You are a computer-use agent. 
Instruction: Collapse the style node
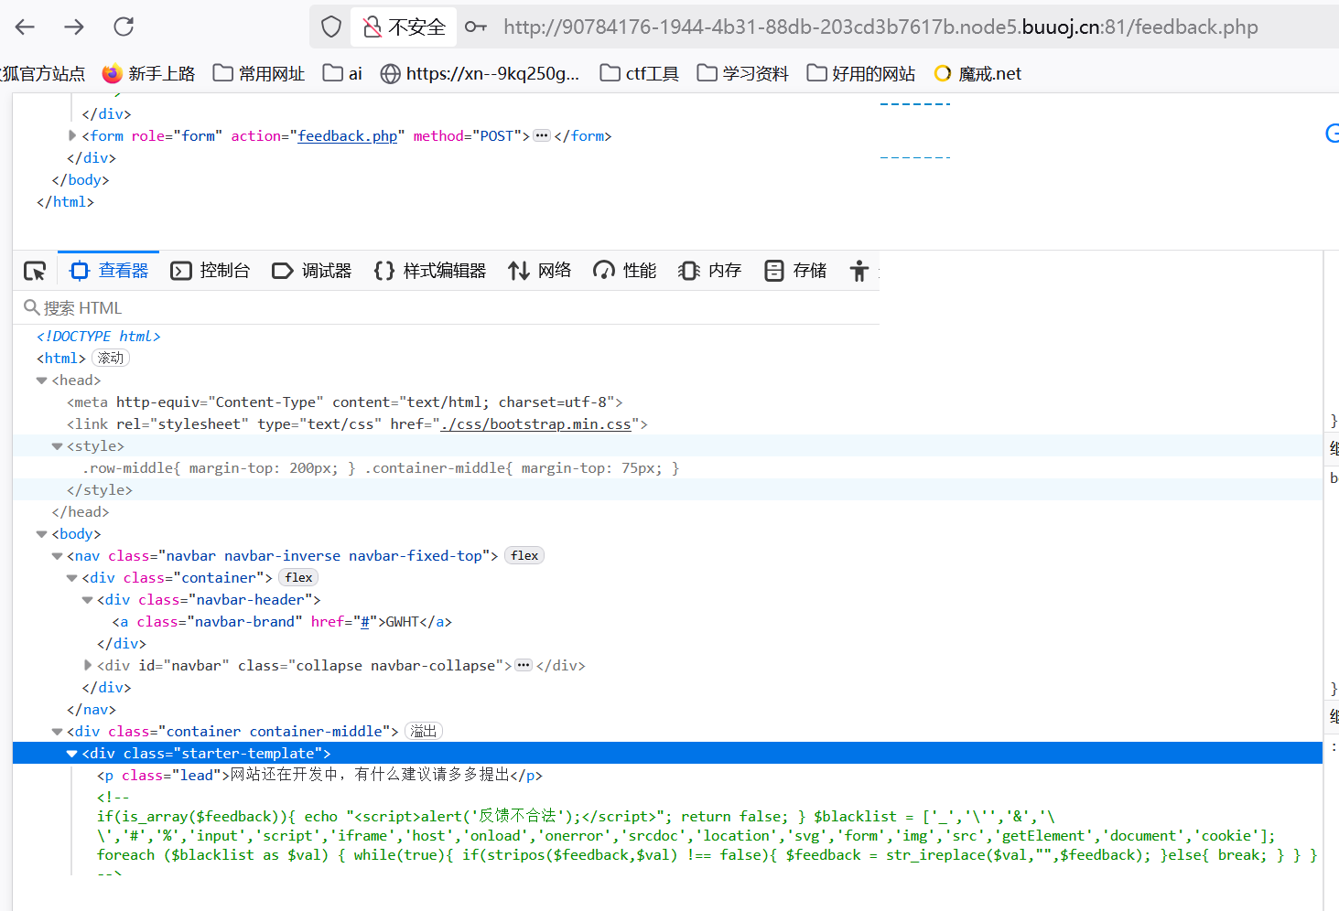(57, 446)
